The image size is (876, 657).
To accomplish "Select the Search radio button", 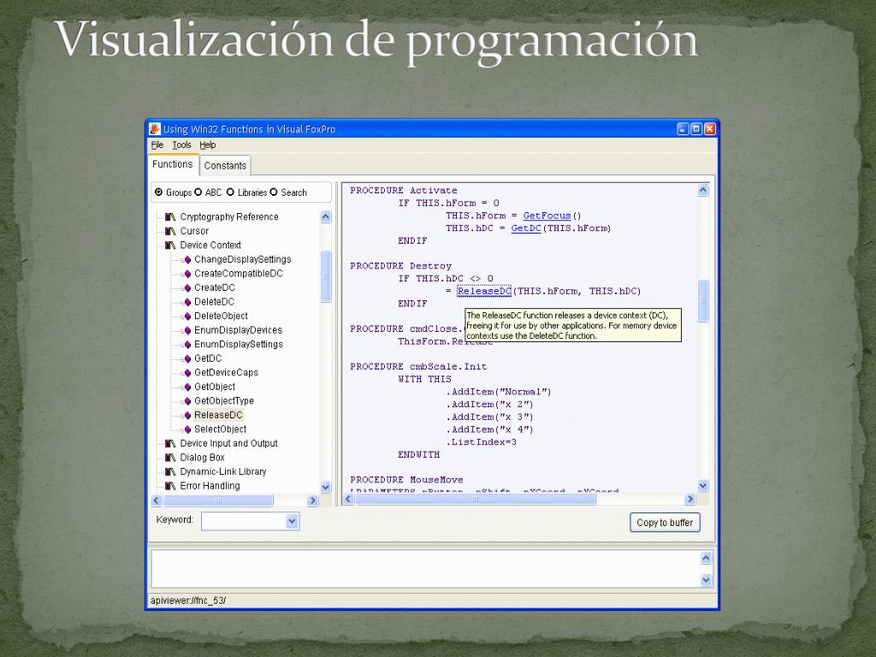I will tap(274, 192).
